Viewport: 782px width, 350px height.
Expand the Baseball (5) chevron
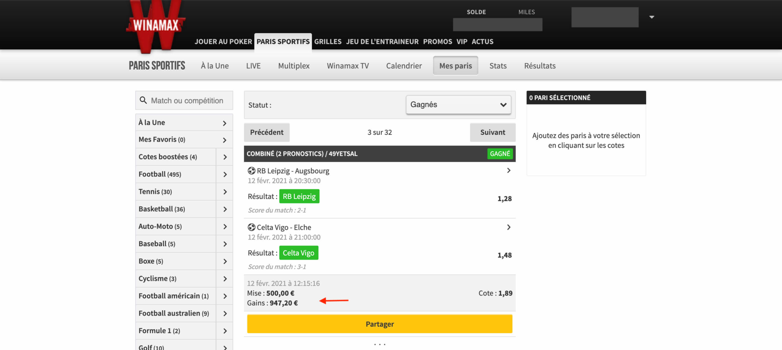[x=225, y=244]
